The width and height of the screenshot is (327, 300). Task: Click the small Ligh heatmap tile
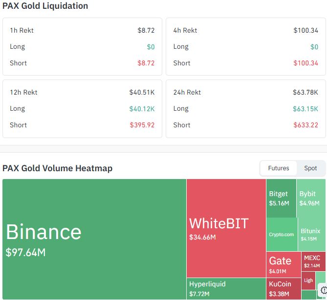[308, 280]
